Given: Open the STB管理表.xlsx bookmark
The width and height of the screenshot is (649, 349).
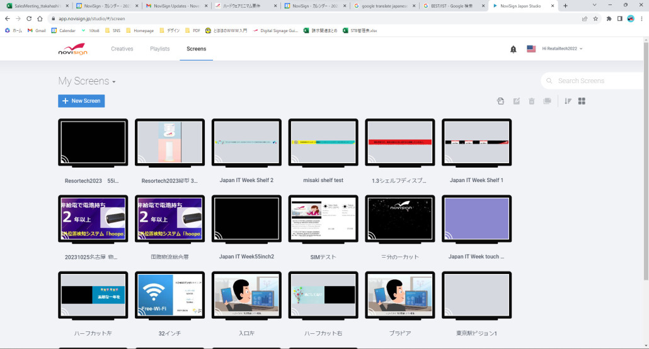Looking at the screenshot, I should pyautogui.click(x=360, y=31).
